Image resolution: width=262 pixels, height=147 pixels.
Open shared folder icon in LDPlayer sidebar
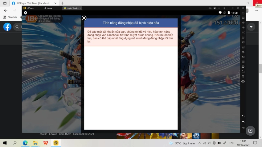(243, 72)
